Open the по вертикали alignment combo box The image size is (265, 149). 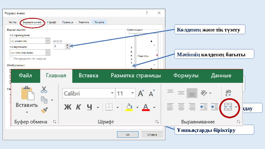pos(30,52)
